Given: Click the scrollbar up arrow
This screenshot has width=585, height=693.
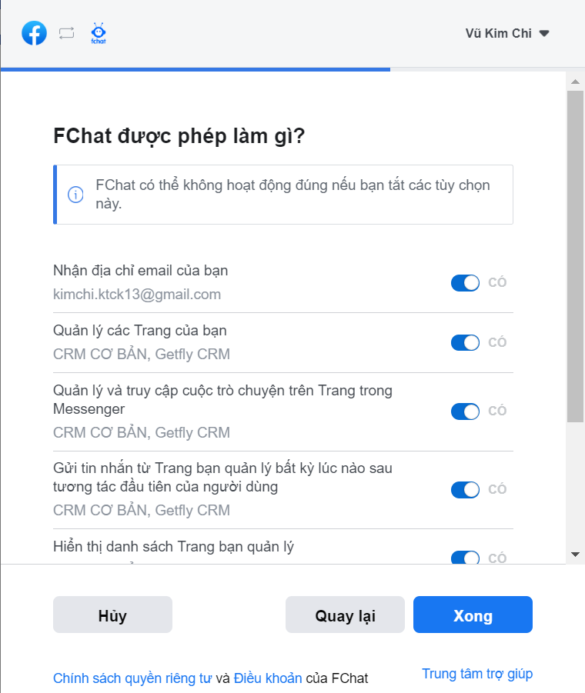Looking at the screenshot, I should point(574,81).
